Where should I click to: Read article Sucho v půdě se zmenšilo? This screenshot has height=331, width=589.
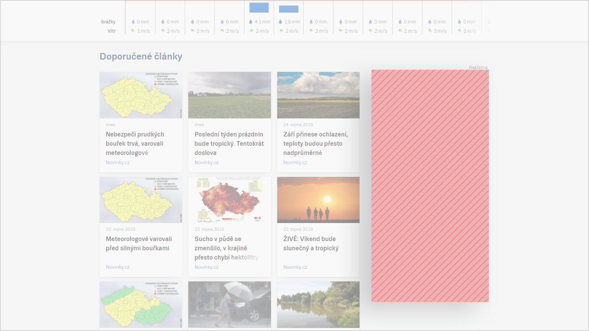[x=226, y=248]
